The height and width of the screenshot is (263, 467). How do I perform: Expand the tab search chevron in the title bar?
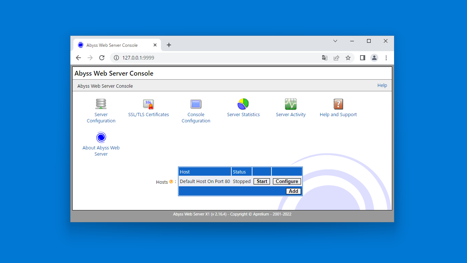click(x=335, y=41)
